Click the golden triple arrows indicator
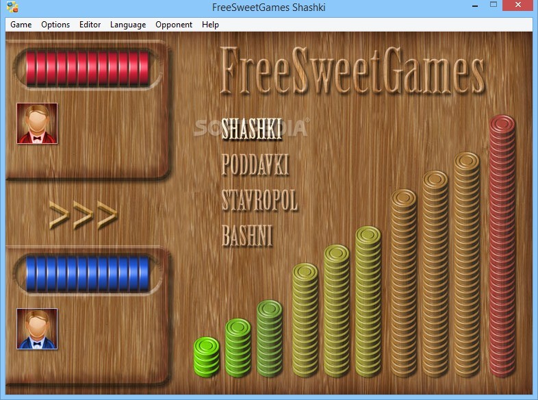The width and height of the screenshot is (538, 400). 83,215
